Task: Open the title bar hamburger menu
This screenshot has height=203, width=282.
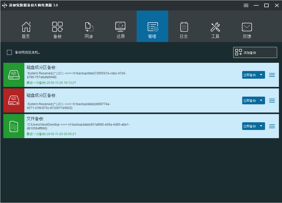Action: pos(246,5)
